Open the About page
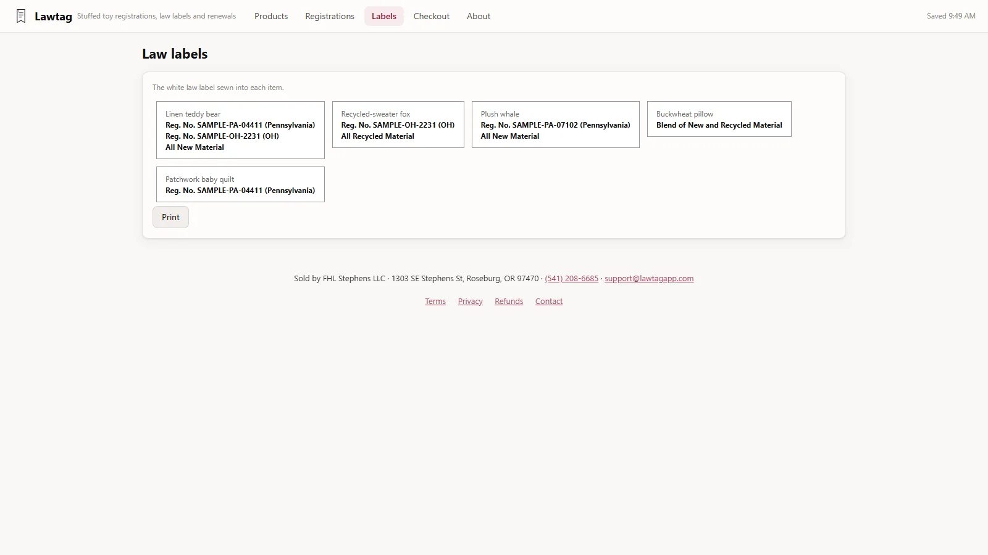This screenshot has height=555, width=988. [x=479, y=16]
